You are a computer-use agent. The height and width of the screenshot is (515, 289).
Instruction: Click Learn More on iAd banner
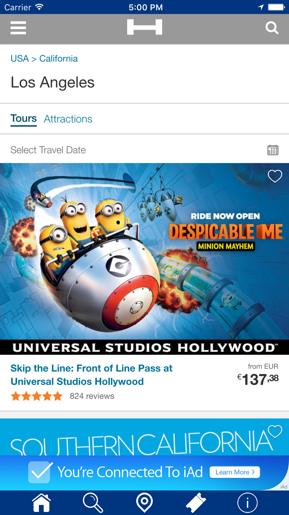point(235,472)
